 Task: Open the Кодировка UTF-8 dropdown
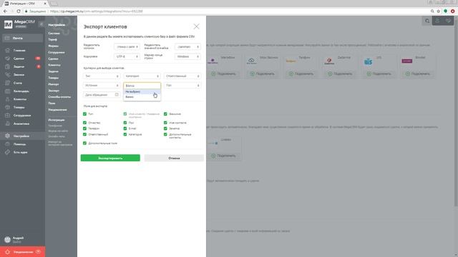click(x=127, y=56)
